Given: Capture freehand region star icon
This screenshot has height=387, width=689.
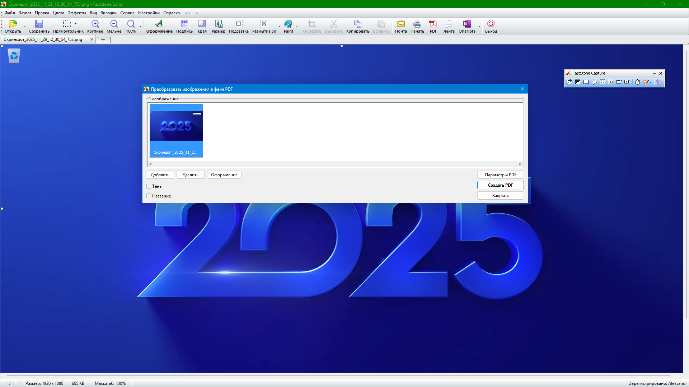Looking at the screenshot, I should pos(594,82).
